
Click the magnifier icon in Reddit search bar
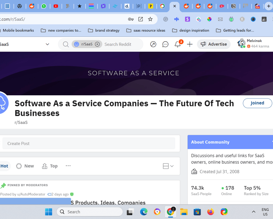(x=66, y=44)
